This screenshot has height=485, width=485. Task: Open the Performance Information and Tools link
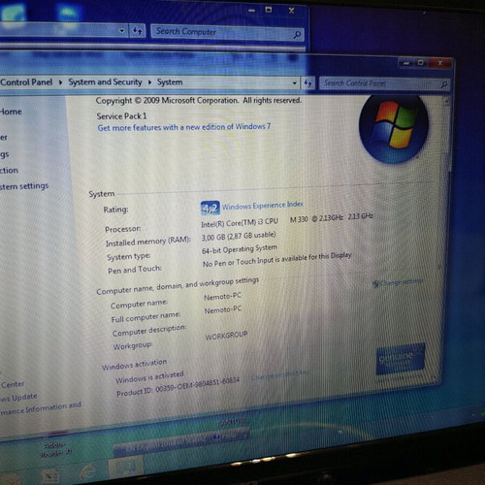pyautogui.click(x=41, y=408)
